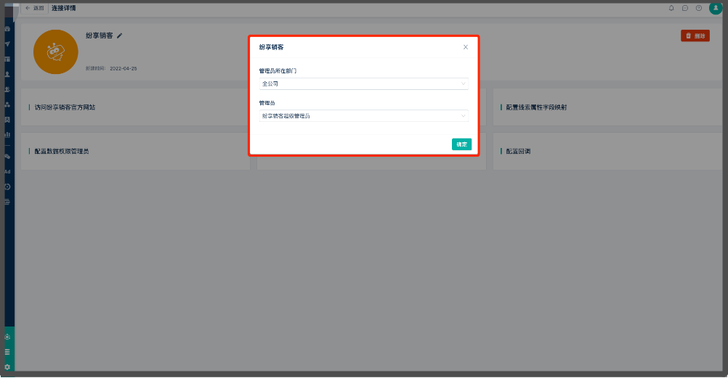Click the 返回 back button
Screen dimensions: 728x378
(35, 8)
